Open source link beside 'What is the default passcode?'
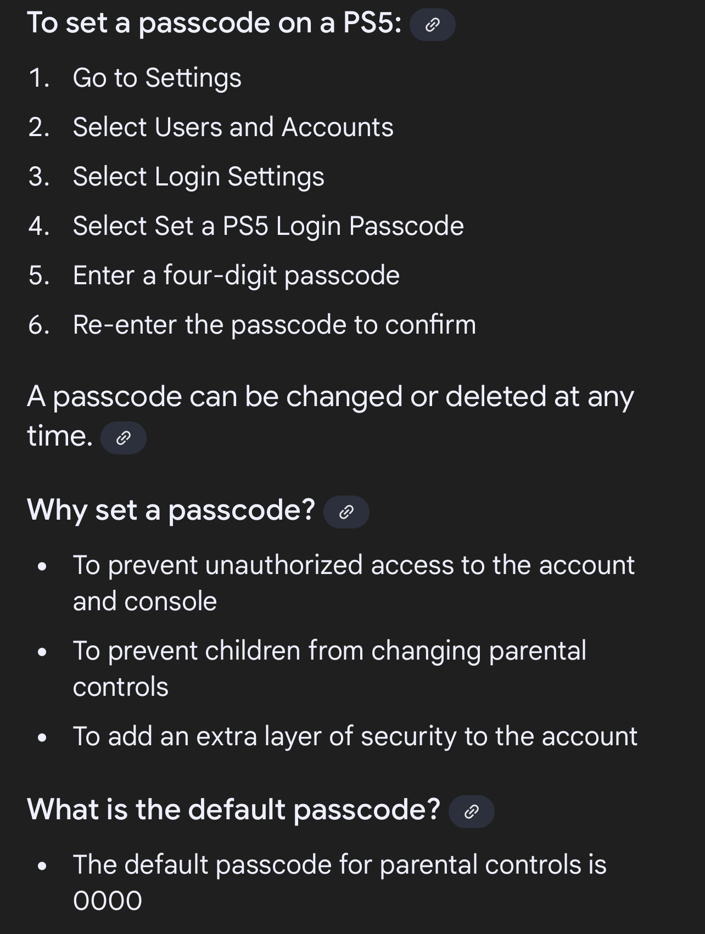705x934 pixels. [x=472, y=812]
